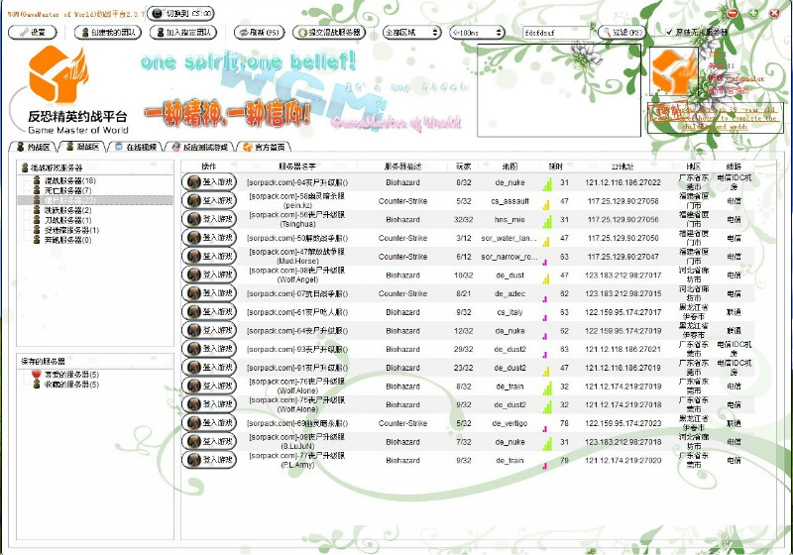Click the heart icon for favorite servers
The width and height of the screenshot is (793, 555).
37,375
